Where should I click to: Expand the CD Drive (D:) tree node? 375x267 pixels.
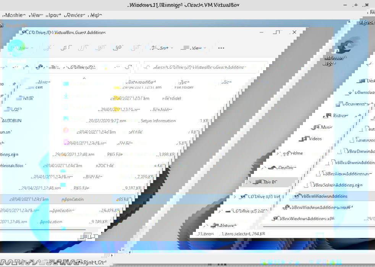234,196
